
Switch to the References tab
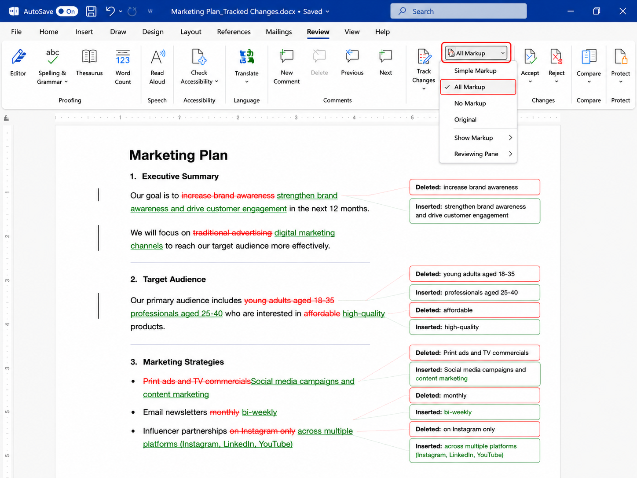234,32
